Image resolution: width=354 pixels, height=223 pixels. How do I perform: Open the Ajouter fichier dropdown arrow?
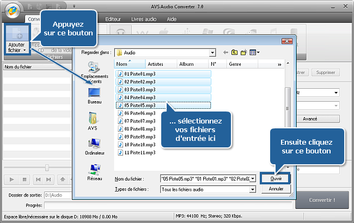tap(25, 50)
